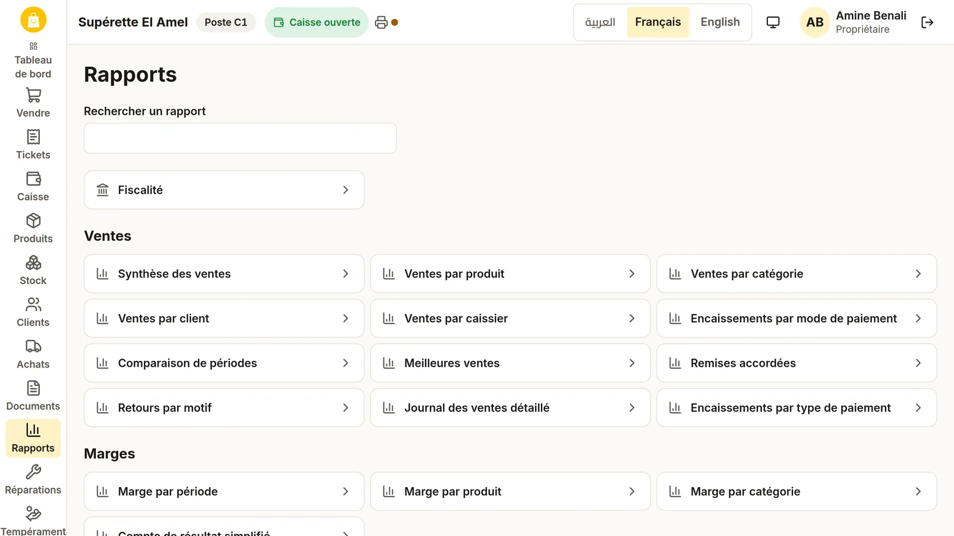Screen dimensions: 954x536
Task: Open Documents in sidebar
Action: click(x=33, y=397)
